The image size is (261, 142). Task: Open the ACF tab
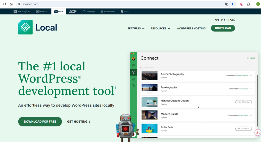coord(73,11)
